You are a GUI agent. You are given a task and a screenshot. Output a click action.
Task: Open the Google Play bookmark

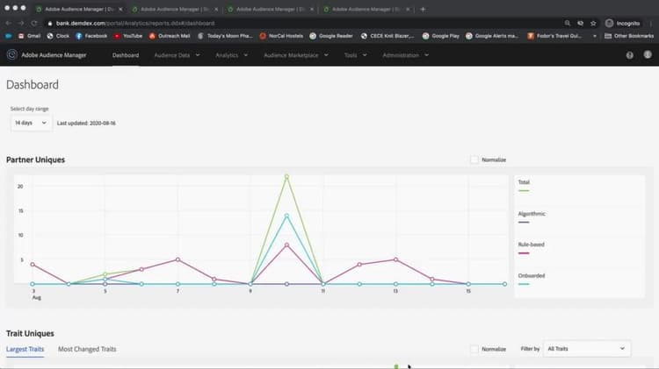(x=441, y=36)
